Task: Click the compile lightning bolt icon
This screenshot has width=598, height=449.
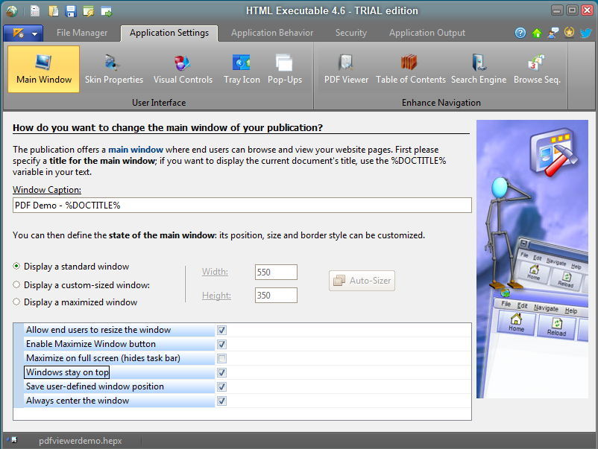Action: coord(89,11)
